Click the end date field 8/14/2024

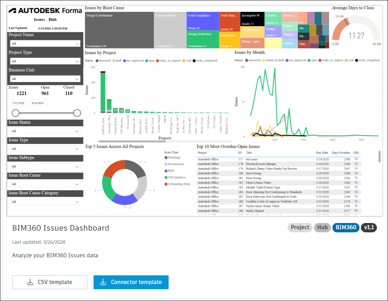click(39, 103)
